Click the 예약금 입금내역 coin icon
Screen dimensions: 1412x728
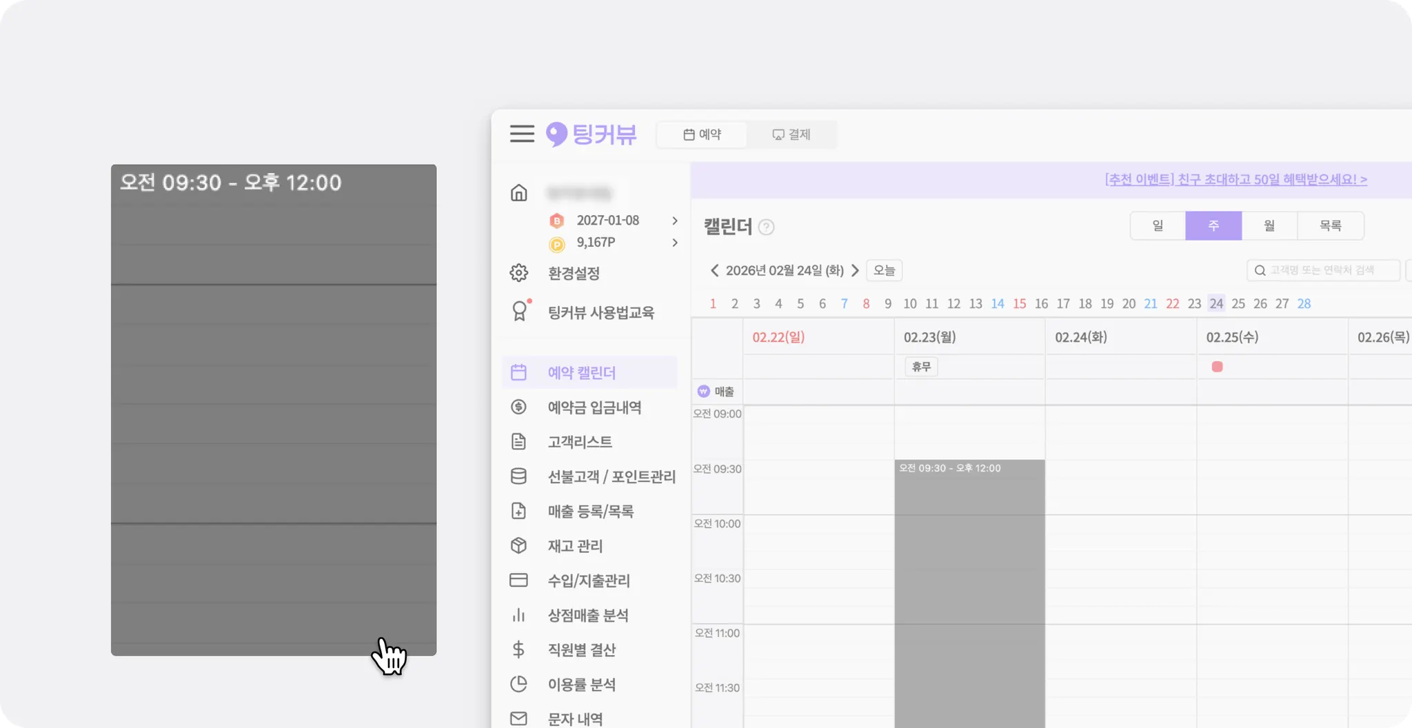[x=518, y=407]
